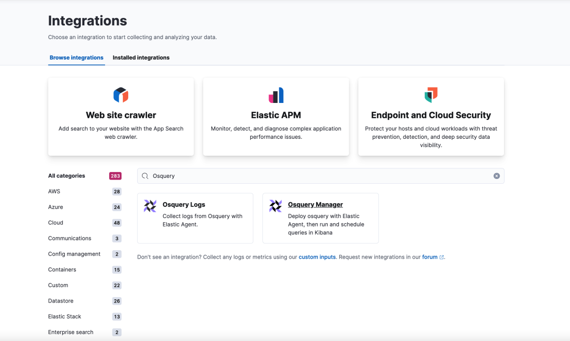This screenshot has width=570, height=341.
Task: Click the Endpoint and Cloud Security icon
Action: coord(431,95)
